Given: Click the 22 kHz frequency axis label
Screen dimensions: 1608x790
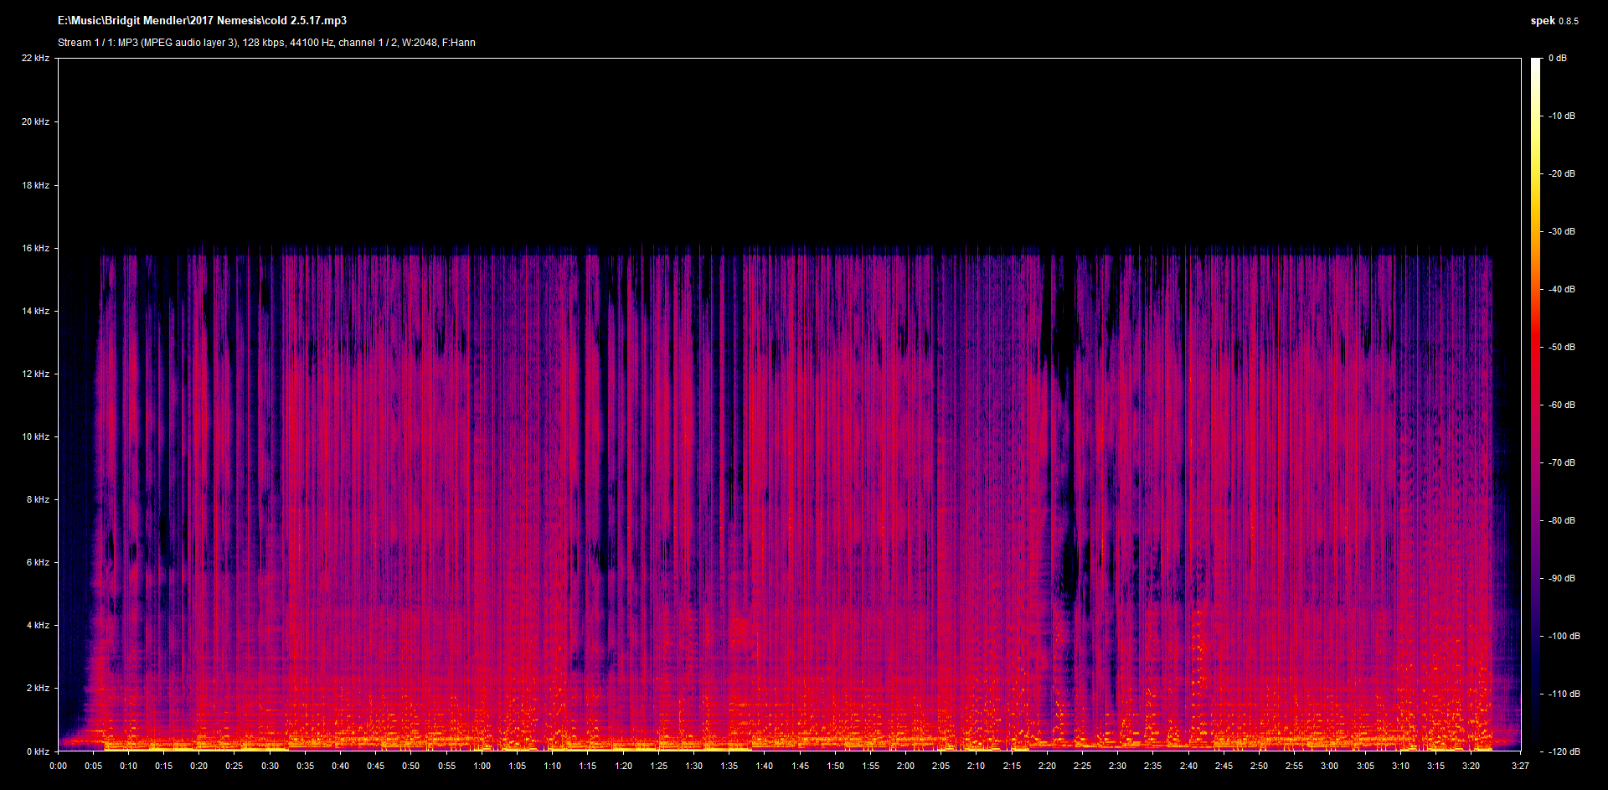Looking at the screenshot, I should [35, 58].
